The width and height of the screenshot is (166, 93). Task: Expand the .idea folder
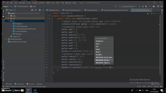[x=9, y=16]
